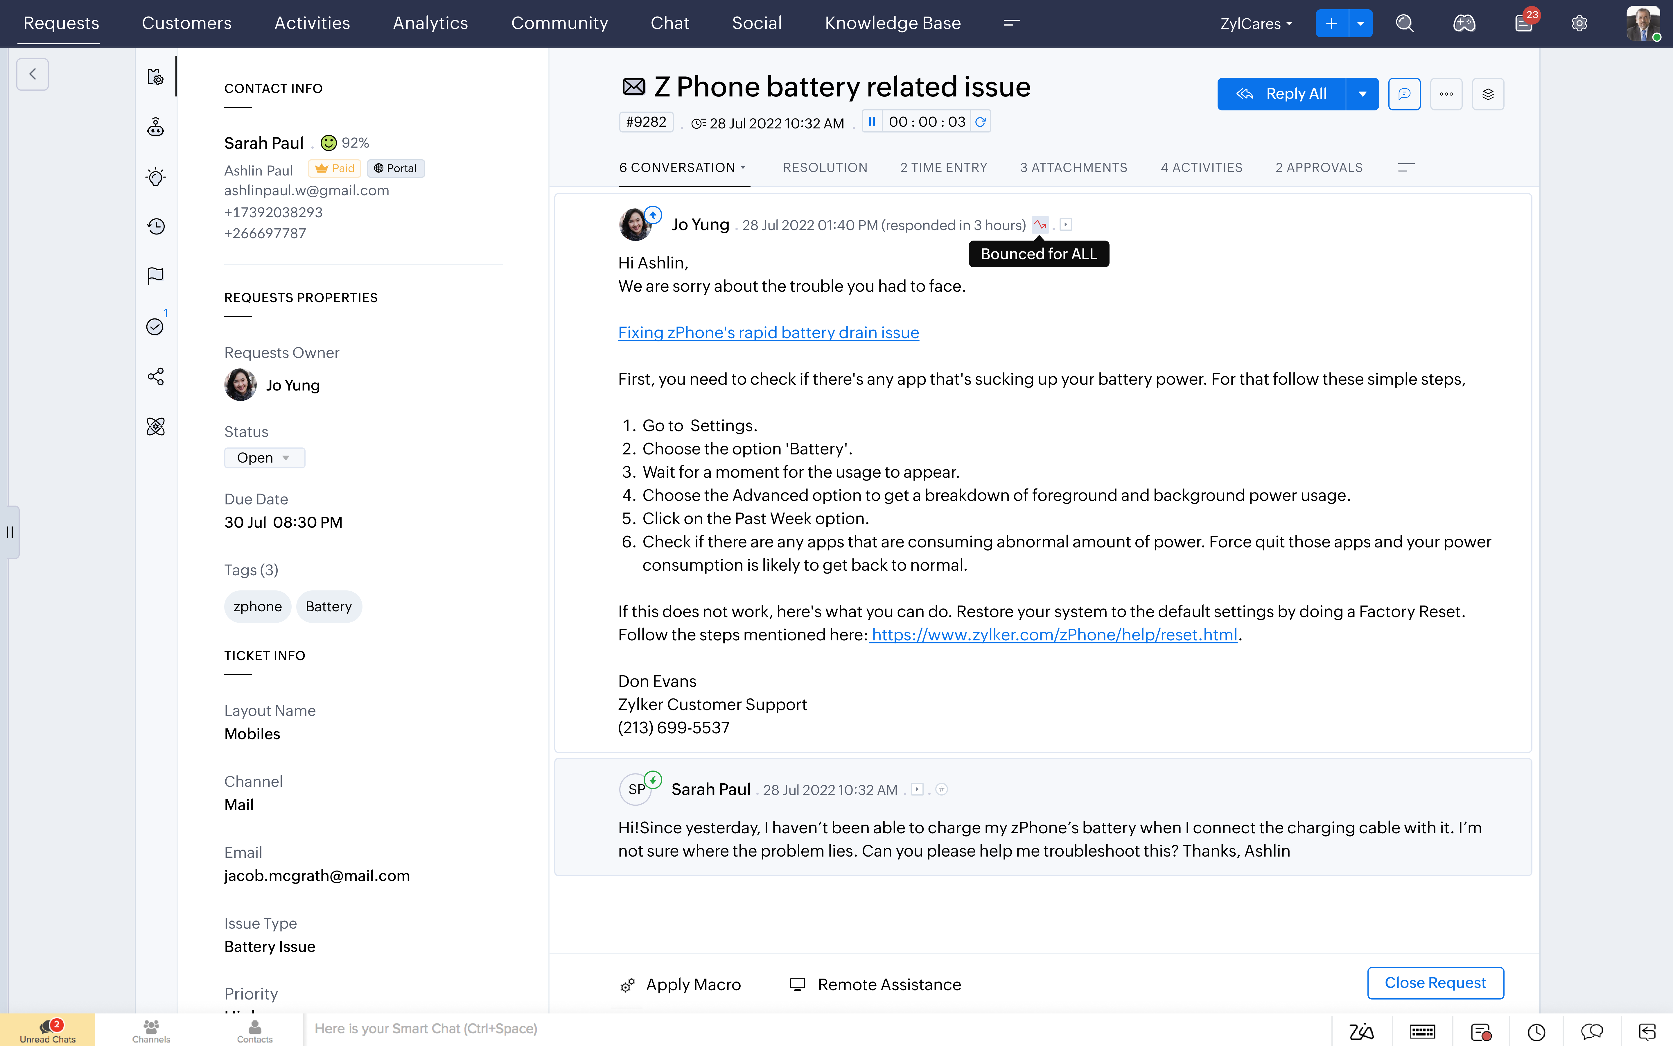The height and width of the screenshot is (1046, 1673).
Task: Open the flag icon in left sidebar
Action: 156,276
